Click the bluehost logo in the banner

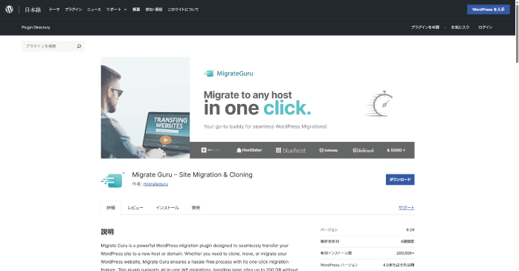[x=291, y=150]
